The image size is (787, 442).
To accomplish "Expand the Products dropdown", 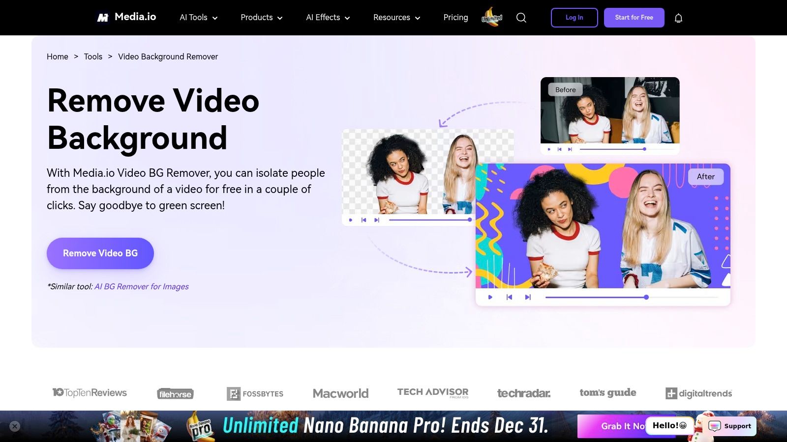I will [261, 17].
